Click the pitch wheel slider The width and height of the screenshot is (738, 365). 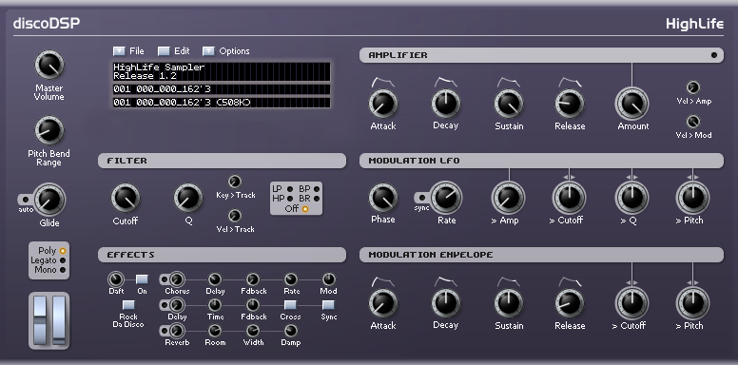click(40, 320)
